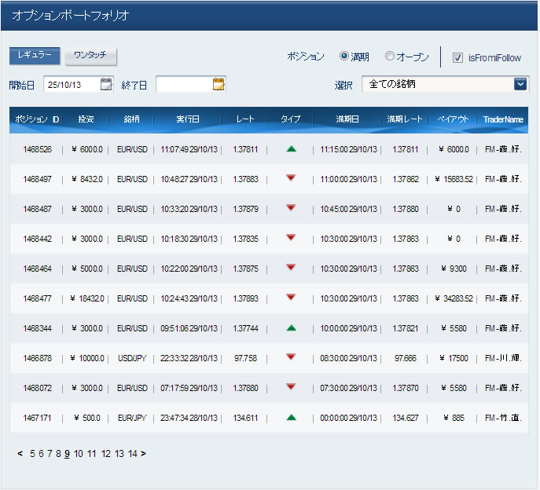The width and height of the screenshot is (540, 490).
Task: Sort by タイプ column header
Action: [x=290, y=119]
